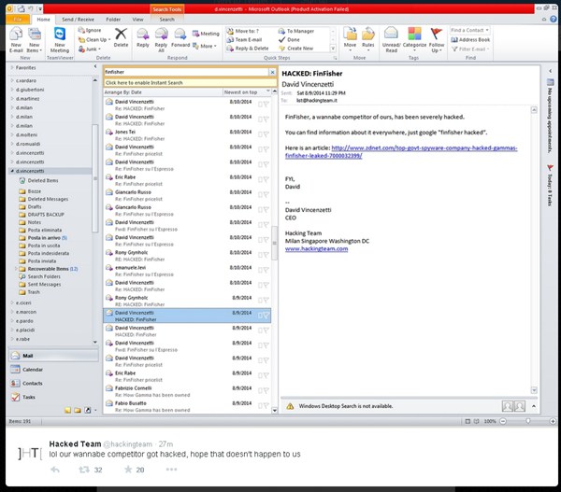Select the Reply & Delete quick step
Screen dimensions: 561x492
[x=248, y=49]
